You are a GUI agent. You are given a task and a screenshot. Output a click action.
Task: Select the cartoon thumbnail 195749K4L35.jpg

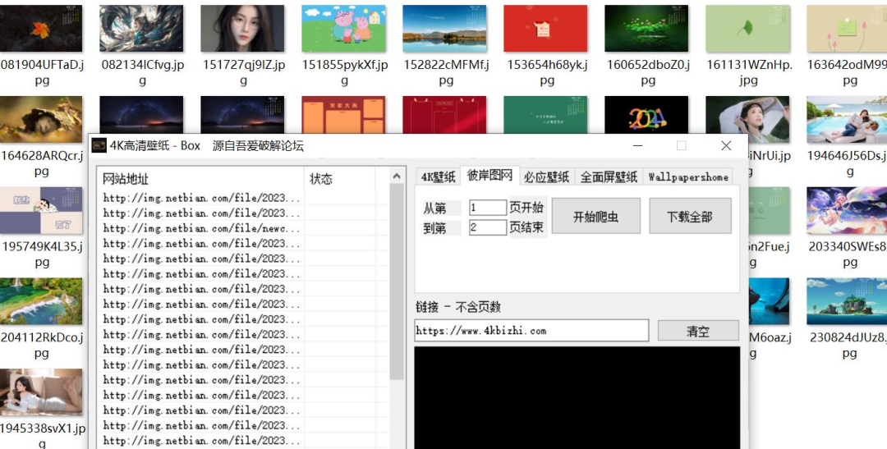coord(41,210)
